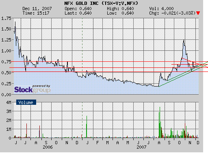Click the tallest green volume bar in August 2007
Viewport: 208px width, 156px height.
[160, 122]
